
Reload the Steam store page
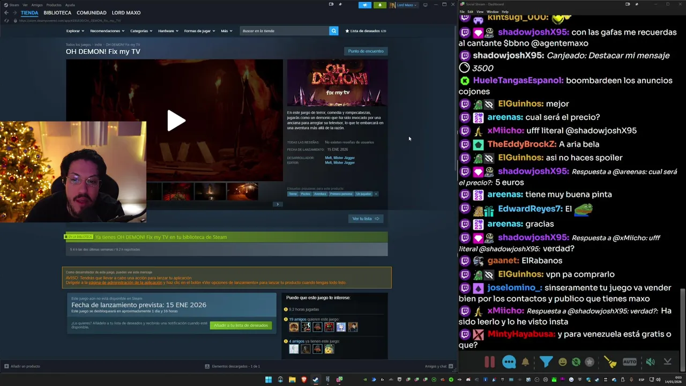[6, 20]
